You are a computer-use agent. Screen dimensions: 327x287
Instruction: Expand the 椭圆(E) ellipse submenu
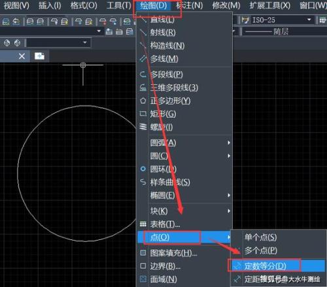(184, 195)
